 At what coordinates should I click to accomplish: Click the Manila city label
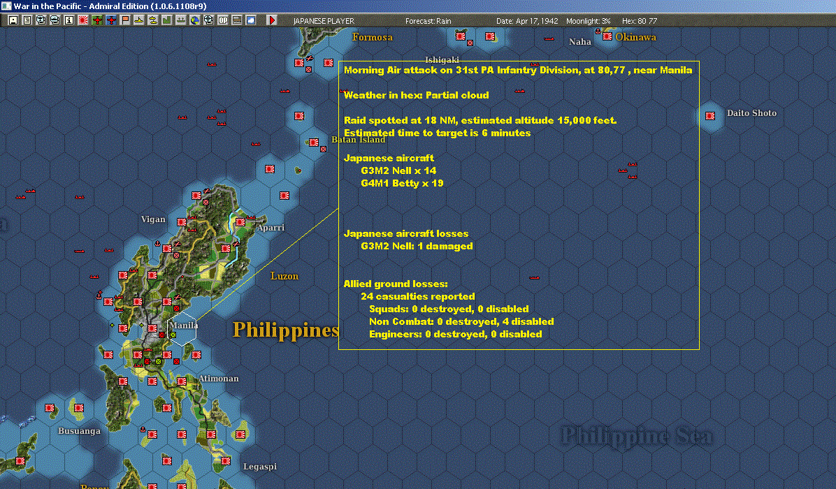click(x=183, y=325)
